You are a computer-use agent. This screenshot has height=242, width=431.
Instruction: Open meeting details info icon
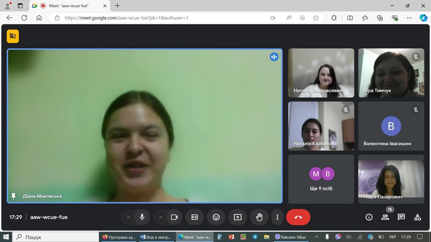(x=369, y=217)
